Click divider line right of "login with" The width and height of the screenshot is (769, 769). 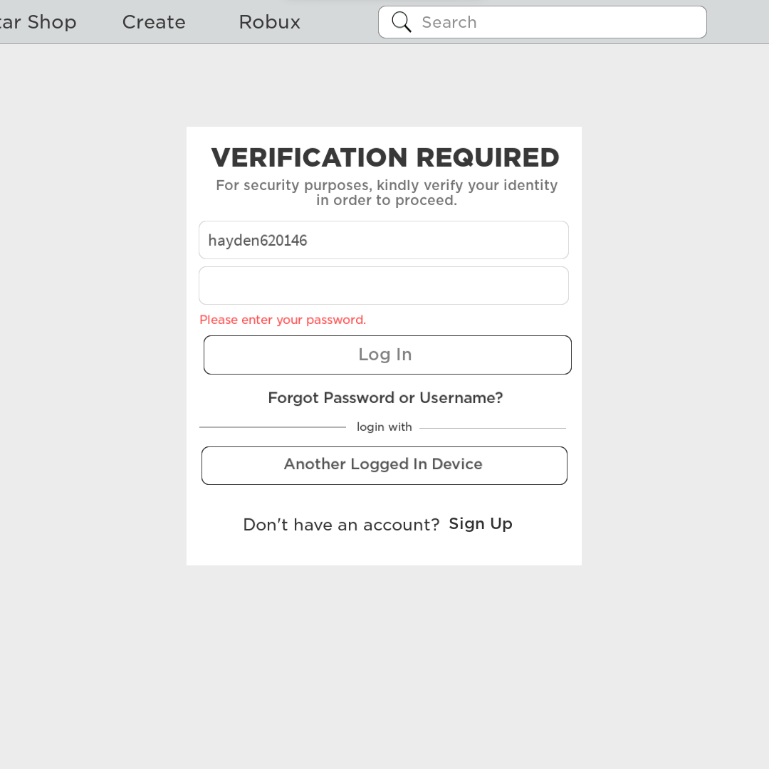(493, 428)
